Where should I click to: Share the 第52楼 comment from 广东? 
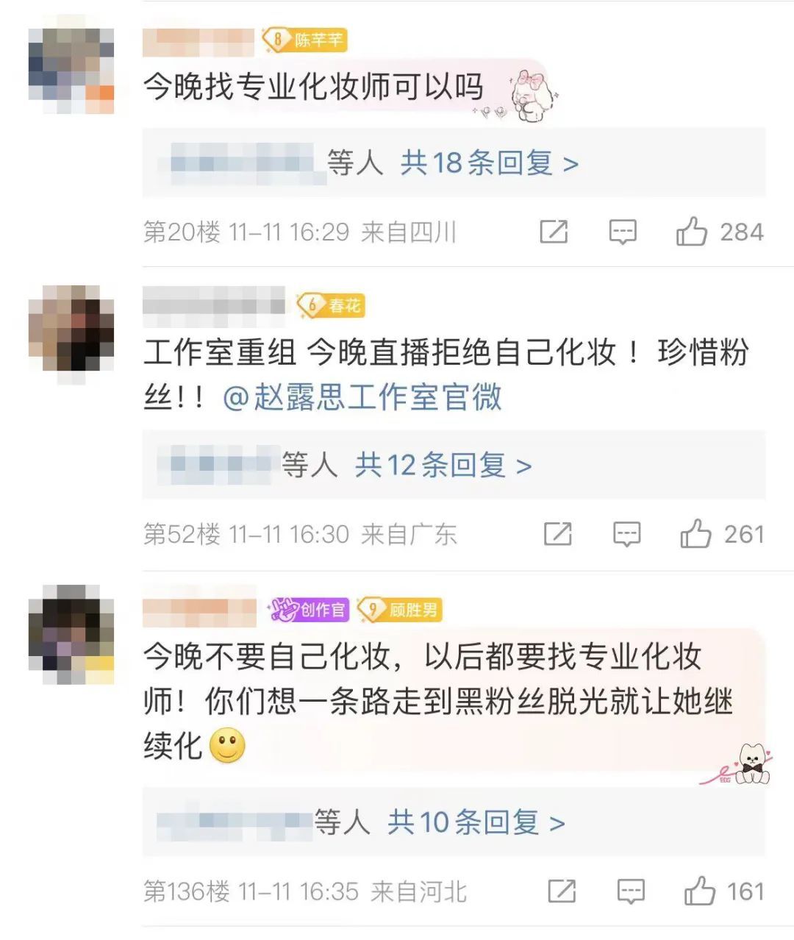coord(558,534)
